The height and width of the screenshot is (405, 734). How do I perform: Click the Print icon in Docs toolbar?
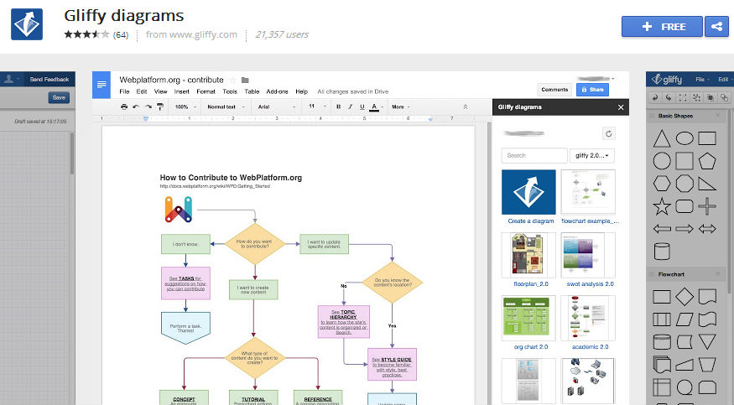tap(124, 106)
